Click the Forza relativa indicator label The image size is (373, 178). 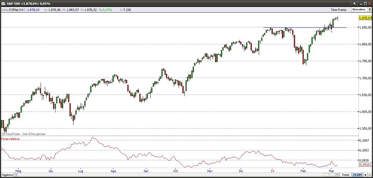10,139
